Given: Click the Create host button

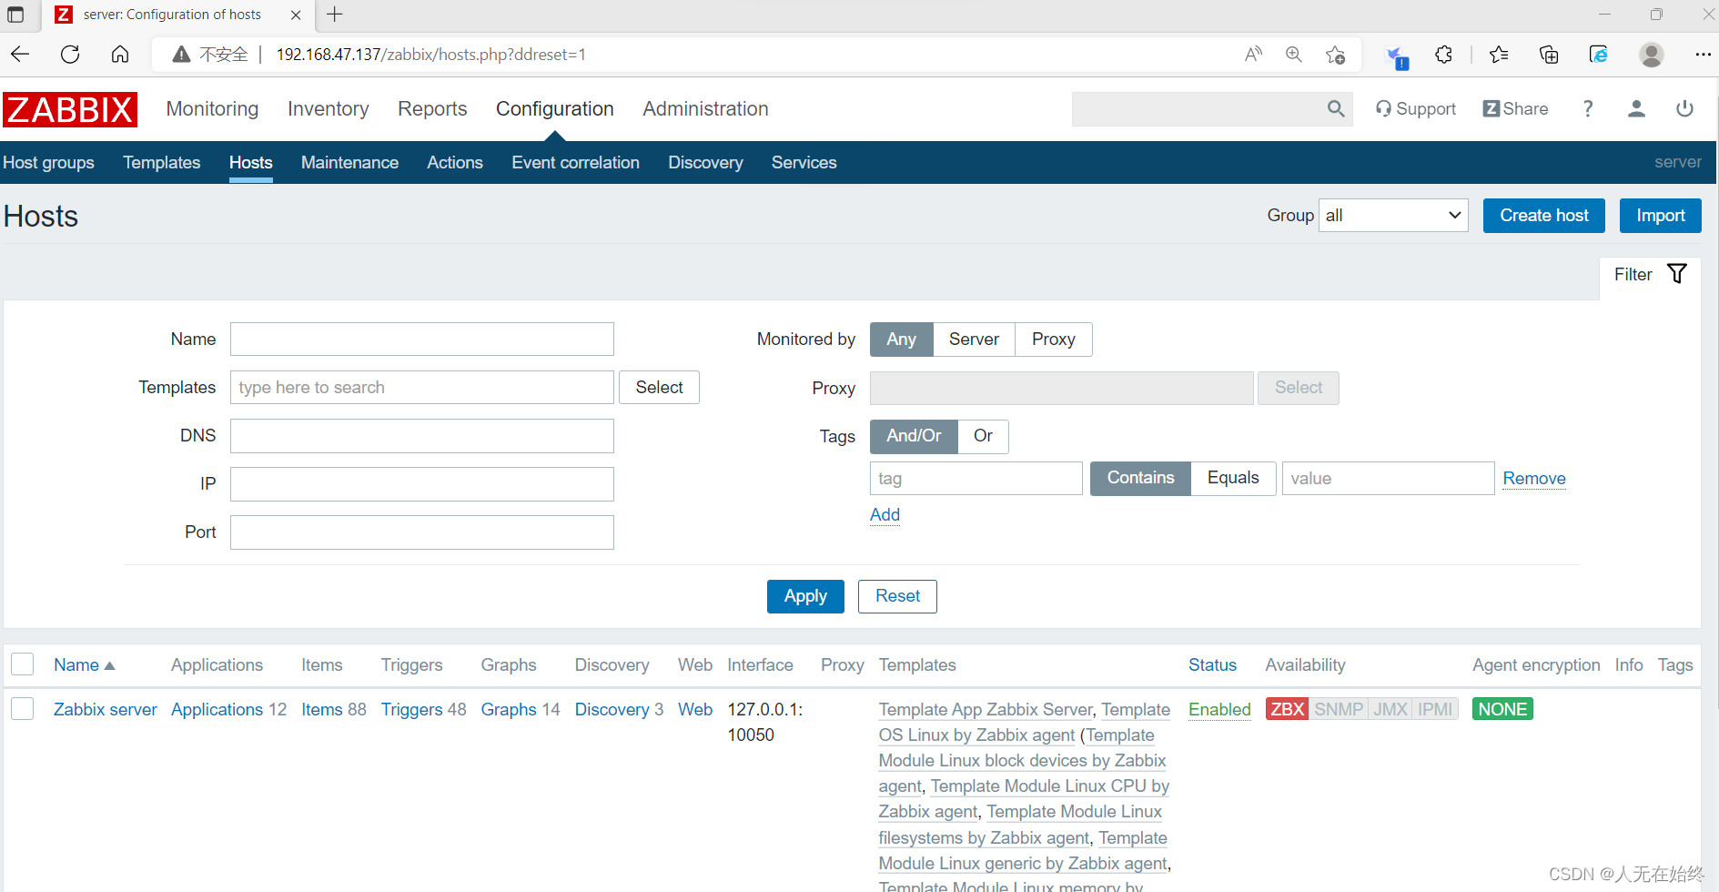Looking at the screenshot, I should 1544,216.
